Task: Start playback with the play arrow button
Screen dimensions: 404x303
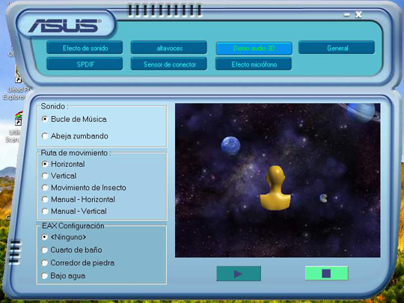Action: coord(239,274)
